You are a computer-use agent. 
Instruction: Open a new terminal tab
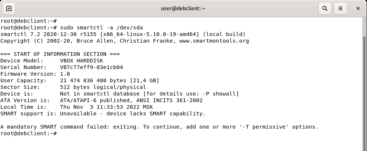click(x=9, y=8)
